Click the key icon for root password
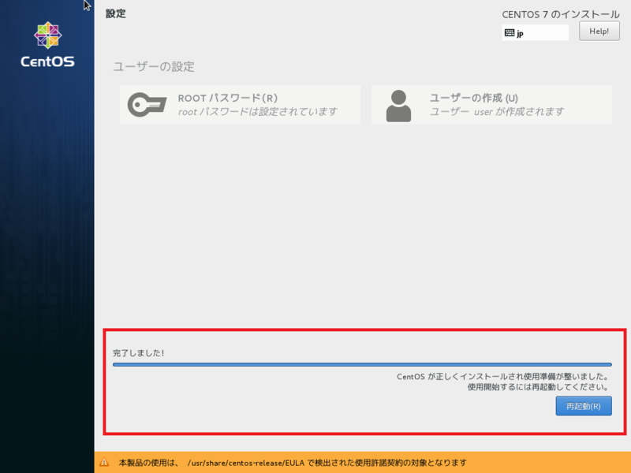 pyautogui.click(x=147, y=105)
